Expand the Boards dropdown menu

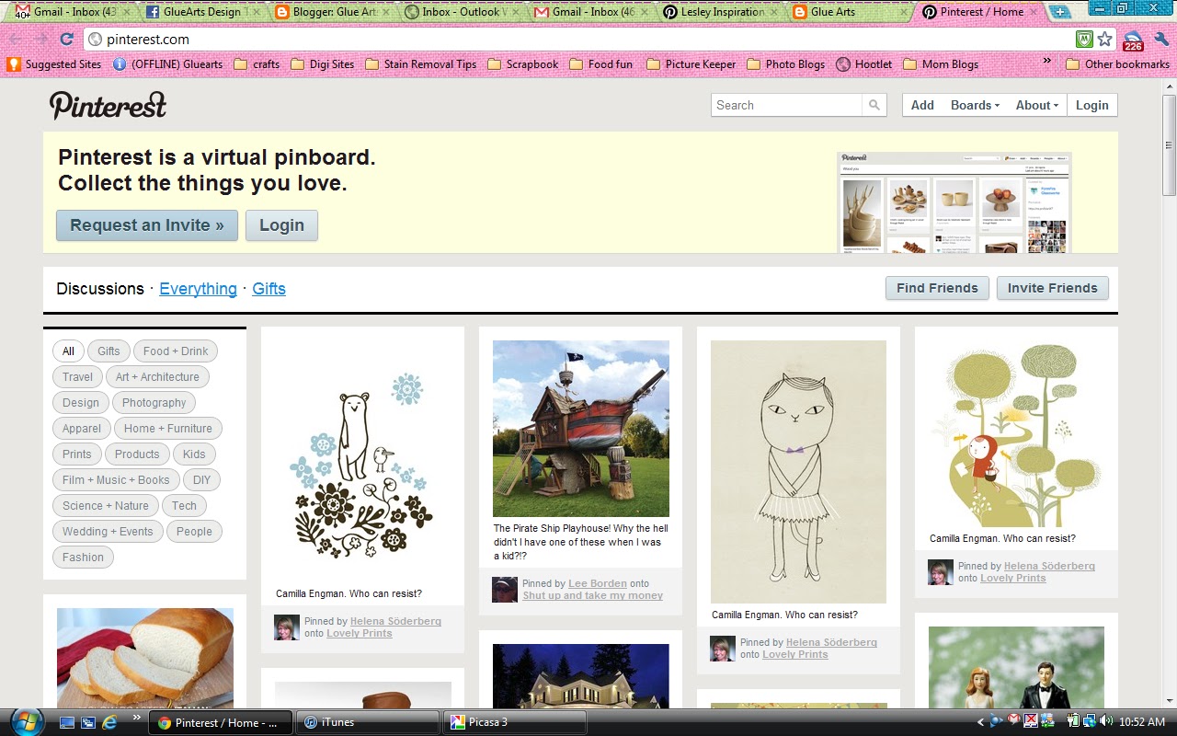pyautogui.click(x=975, y=105)
